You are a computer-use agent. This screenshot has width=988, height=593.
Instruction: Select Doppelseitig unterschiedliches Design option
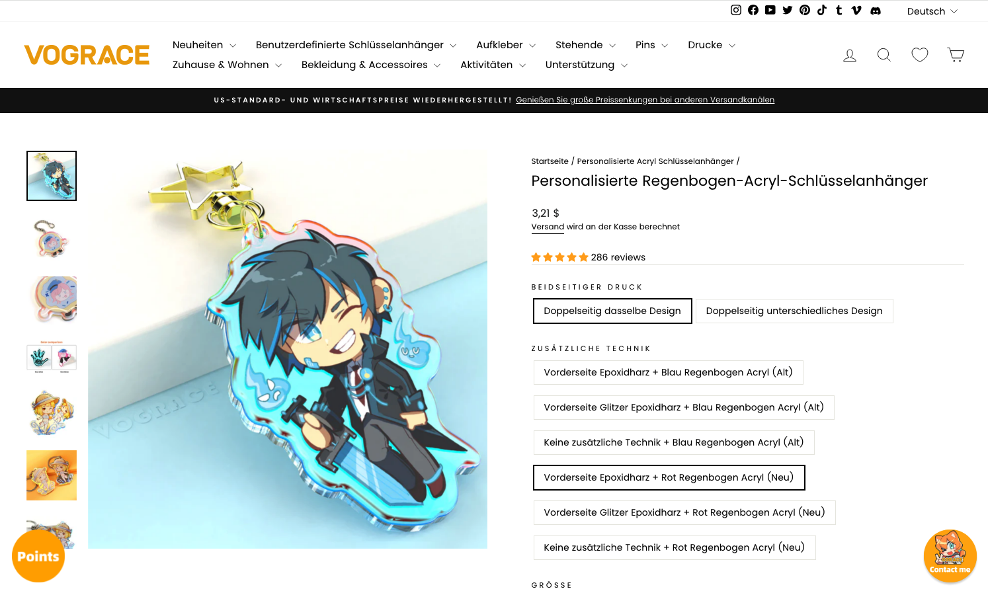point(794,311)
